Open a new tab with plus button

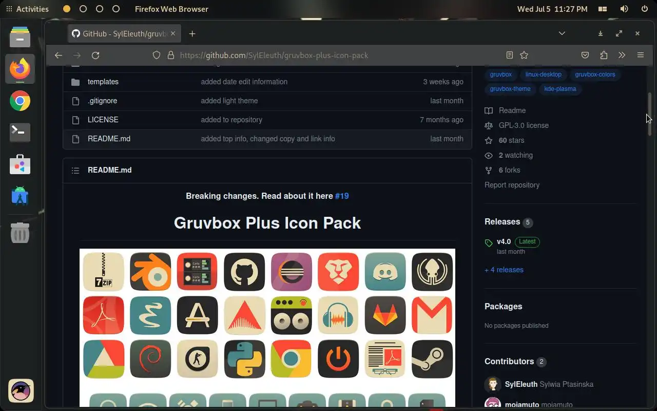192,34
